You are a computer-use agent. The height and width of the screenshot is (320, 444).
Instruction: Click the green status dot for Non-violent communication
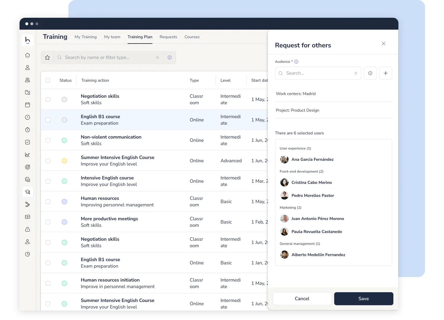point(64,140)
